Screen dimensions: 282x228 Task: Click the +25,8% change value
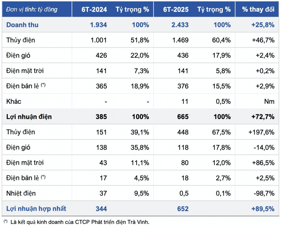point(263,25)
